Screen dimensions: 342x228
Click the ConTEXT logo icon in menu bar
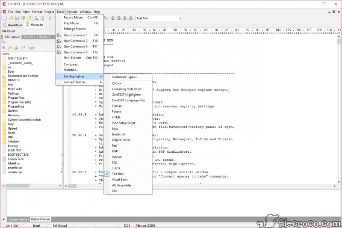click(x=4, y=12)
